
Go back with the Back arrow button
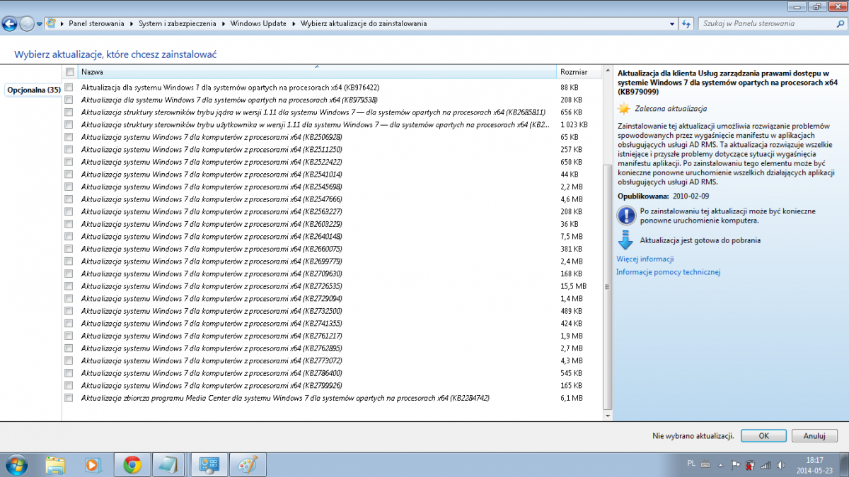11,23
